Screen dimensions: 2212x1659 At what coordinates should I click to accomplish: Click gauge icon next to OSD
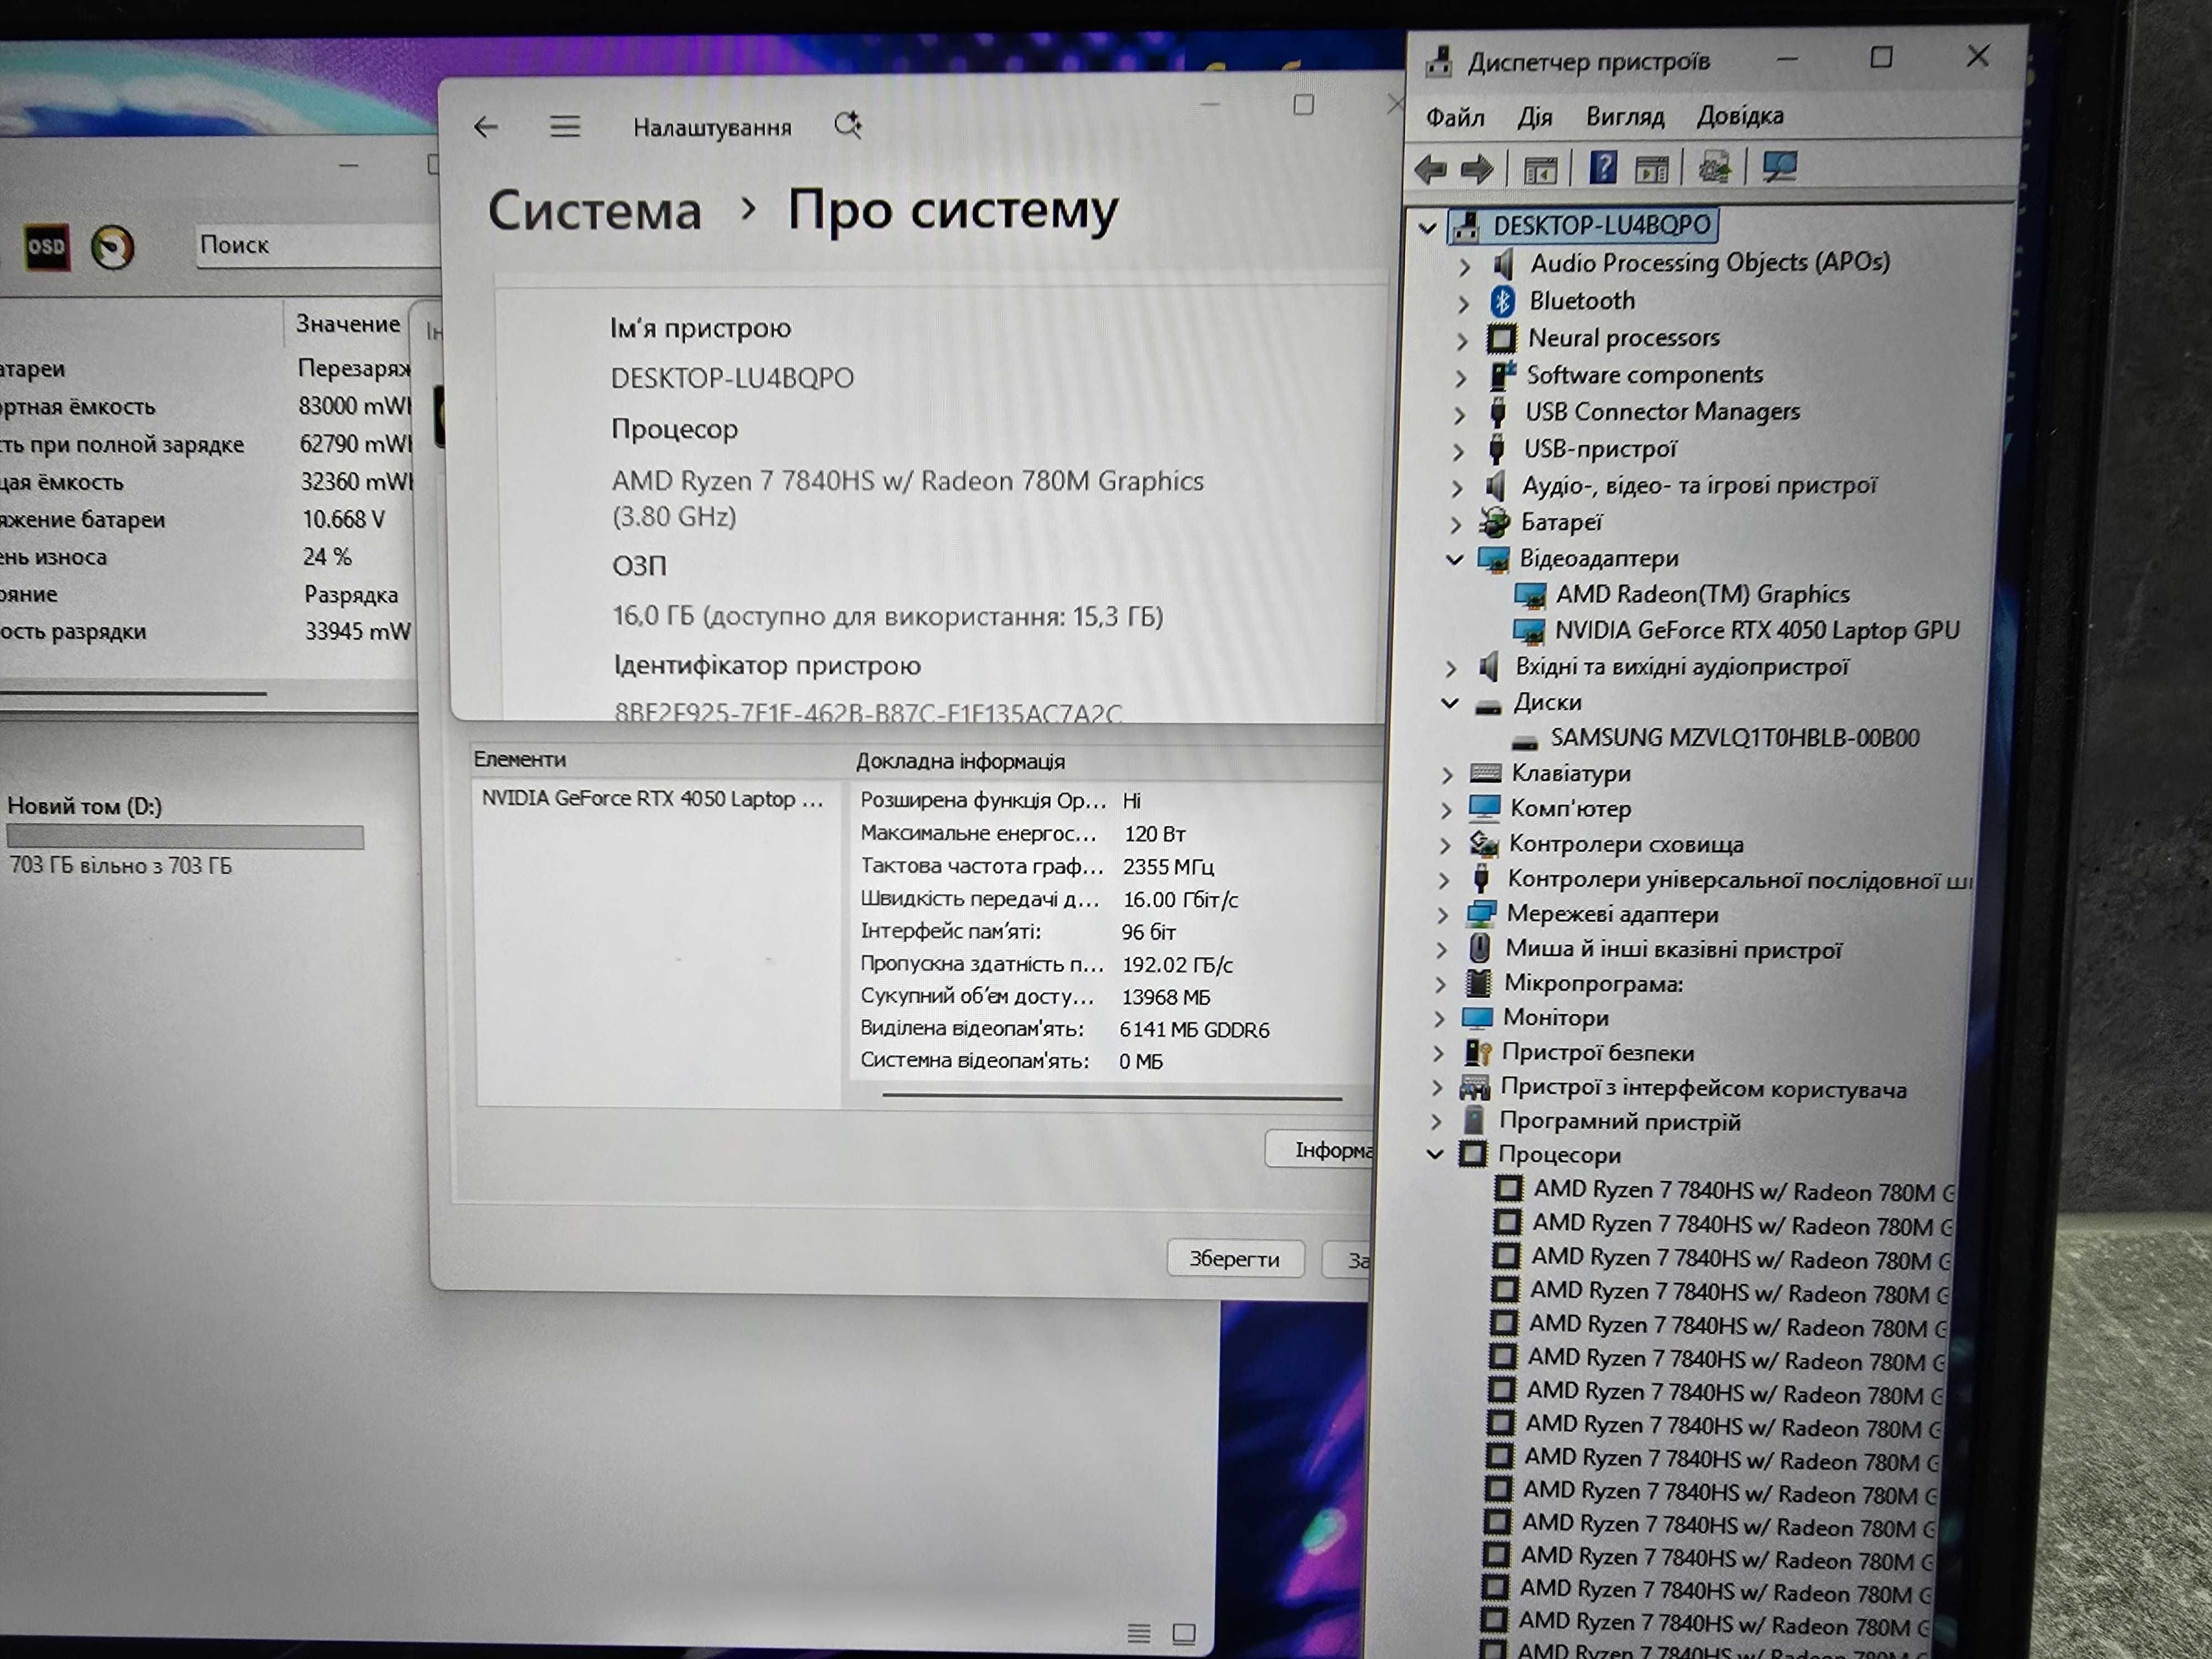pos(112,247)
